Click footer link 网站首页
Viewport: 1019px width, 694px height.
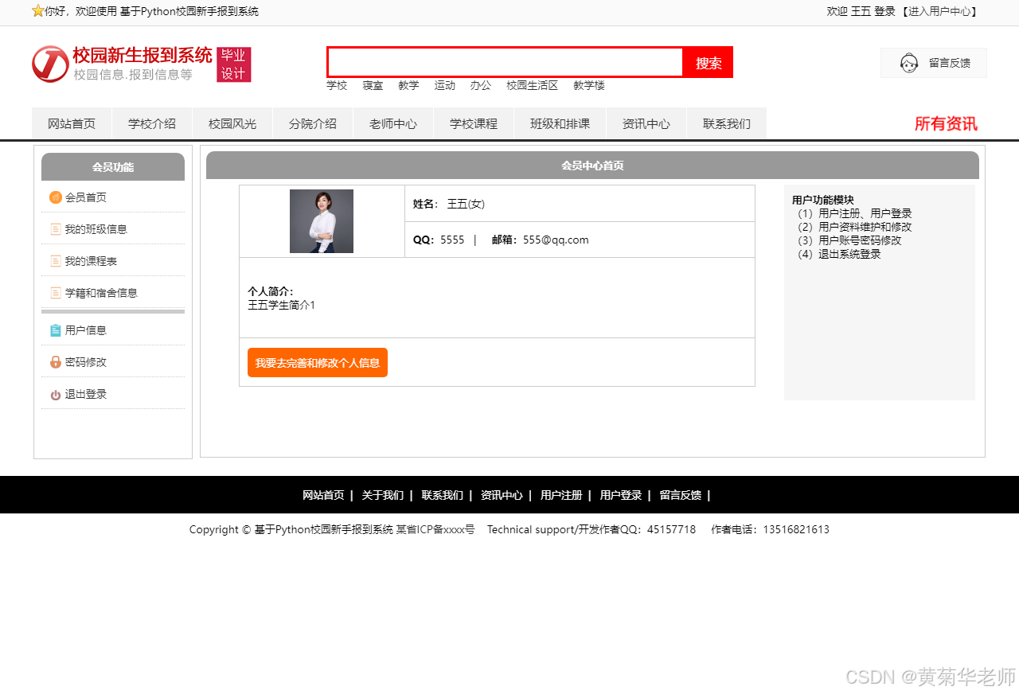tap(323, 495)
